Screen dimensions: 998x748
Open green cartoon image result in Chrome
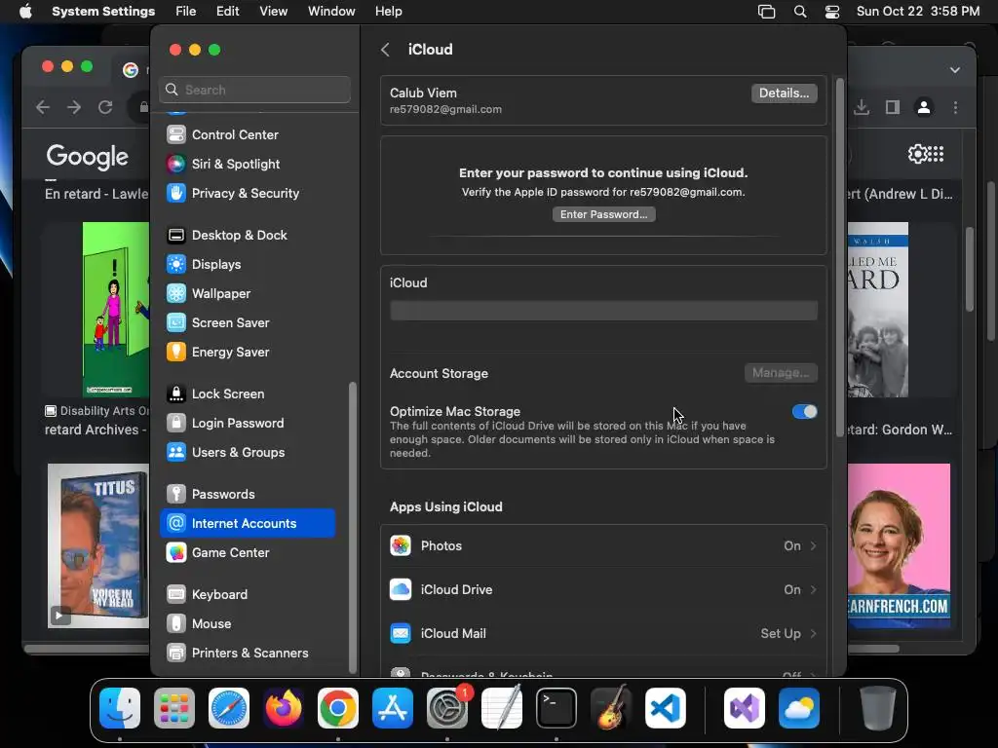(x=116, y=310)
